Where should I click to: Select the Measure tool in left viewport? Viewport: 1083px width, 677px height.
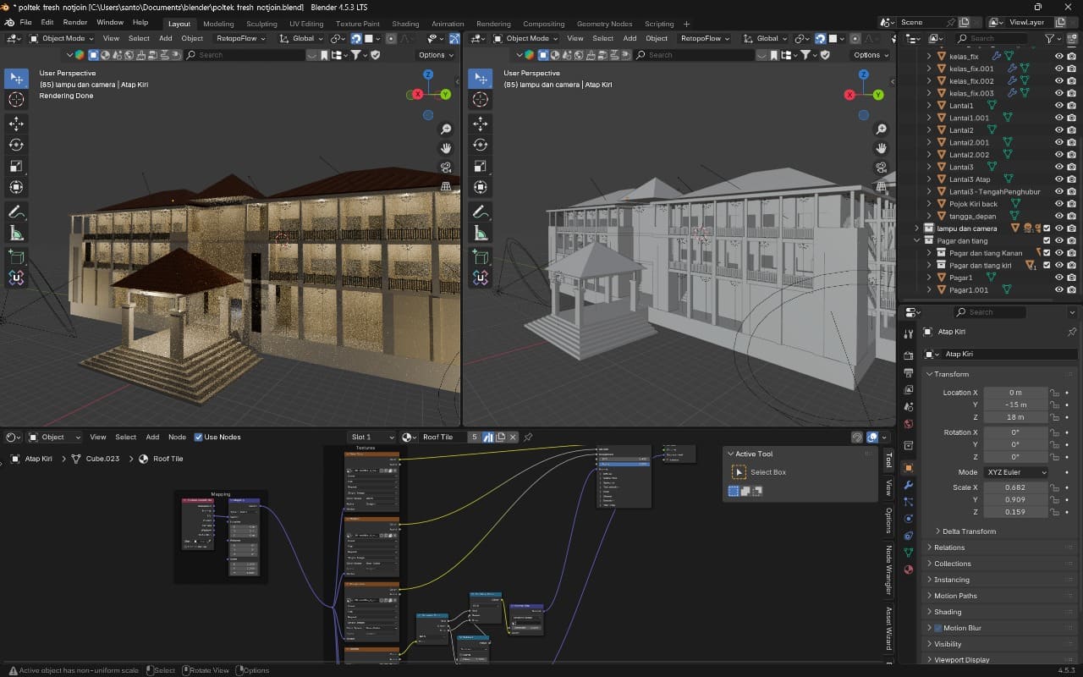tap(16, 232)
